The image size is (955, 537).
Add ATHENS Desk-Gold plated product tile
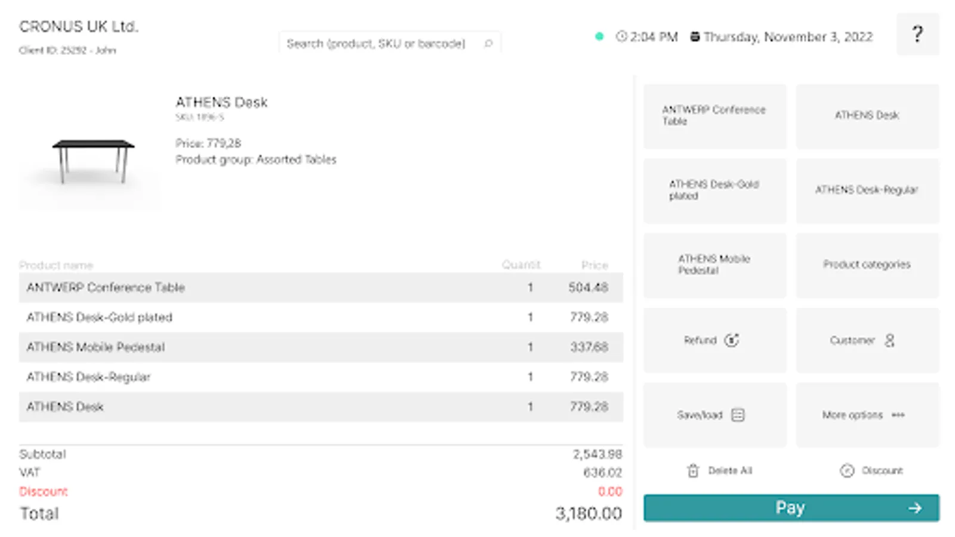[x=714, y=190]
